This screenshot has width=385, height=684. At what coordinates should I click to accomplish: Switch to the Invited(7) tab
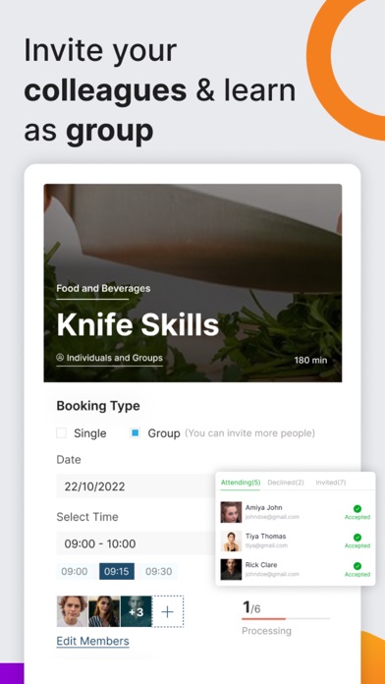pyautogui.click(x=331, y=483)
